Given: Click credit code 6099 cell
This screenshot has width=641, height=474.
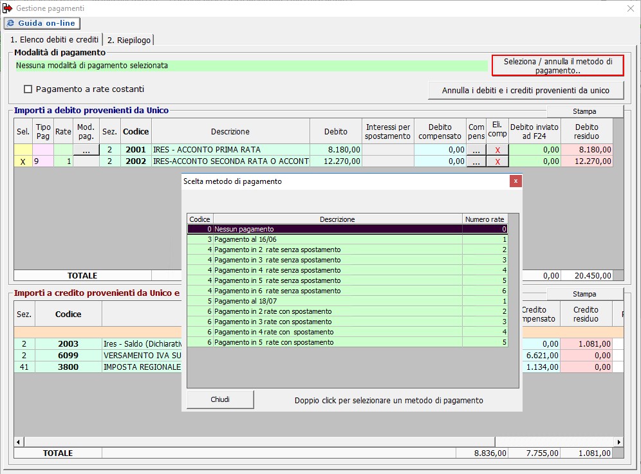Looking at the screenshot, I should click(68, 355).
